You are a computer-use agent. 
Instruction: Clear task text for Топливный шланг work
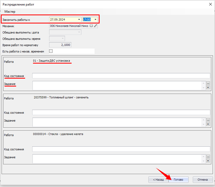point(208,124)
